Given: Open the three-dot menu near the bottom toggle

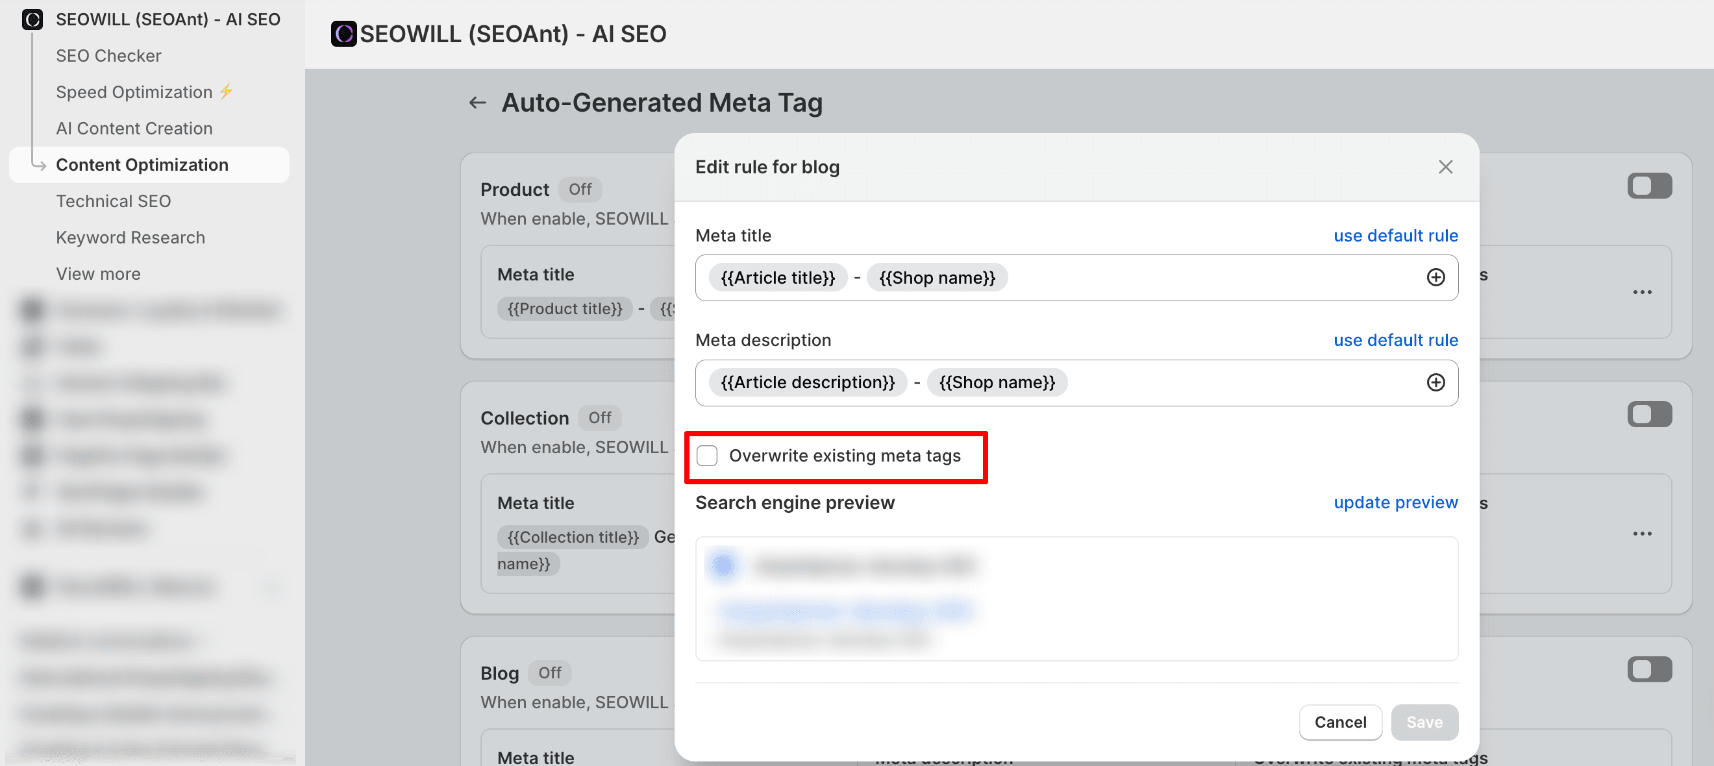Looking at the screenshot, I should 1643,533.
